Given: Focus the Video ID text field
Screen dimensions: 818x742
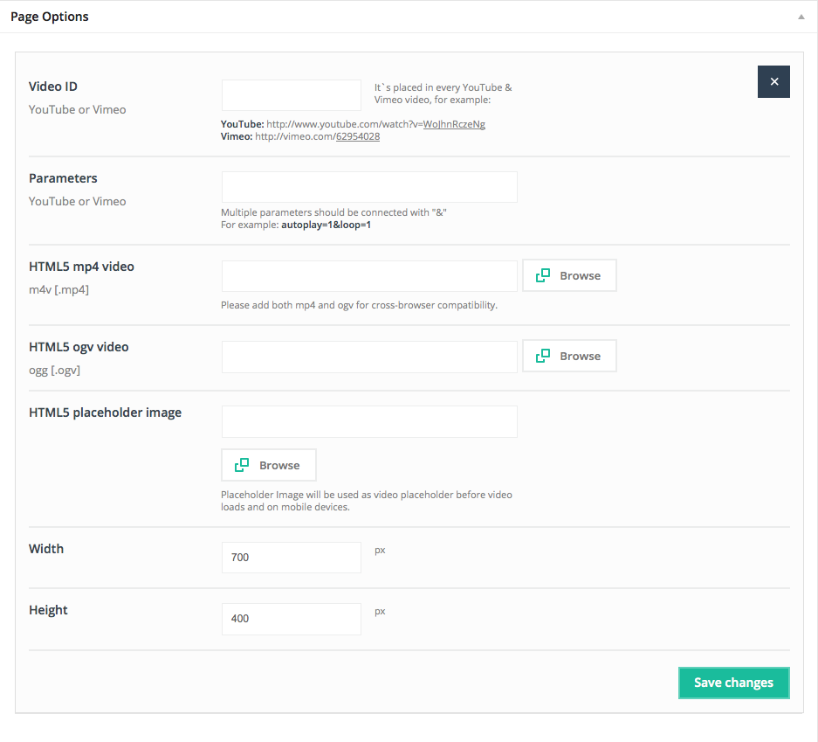Looking at the screenshot, I should [291, 95].
